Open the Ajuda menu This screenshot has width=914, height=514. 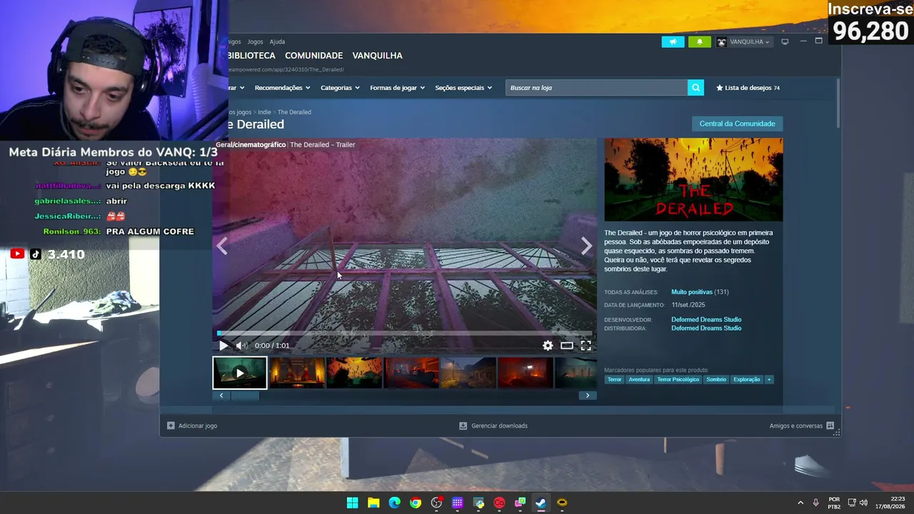277,42
